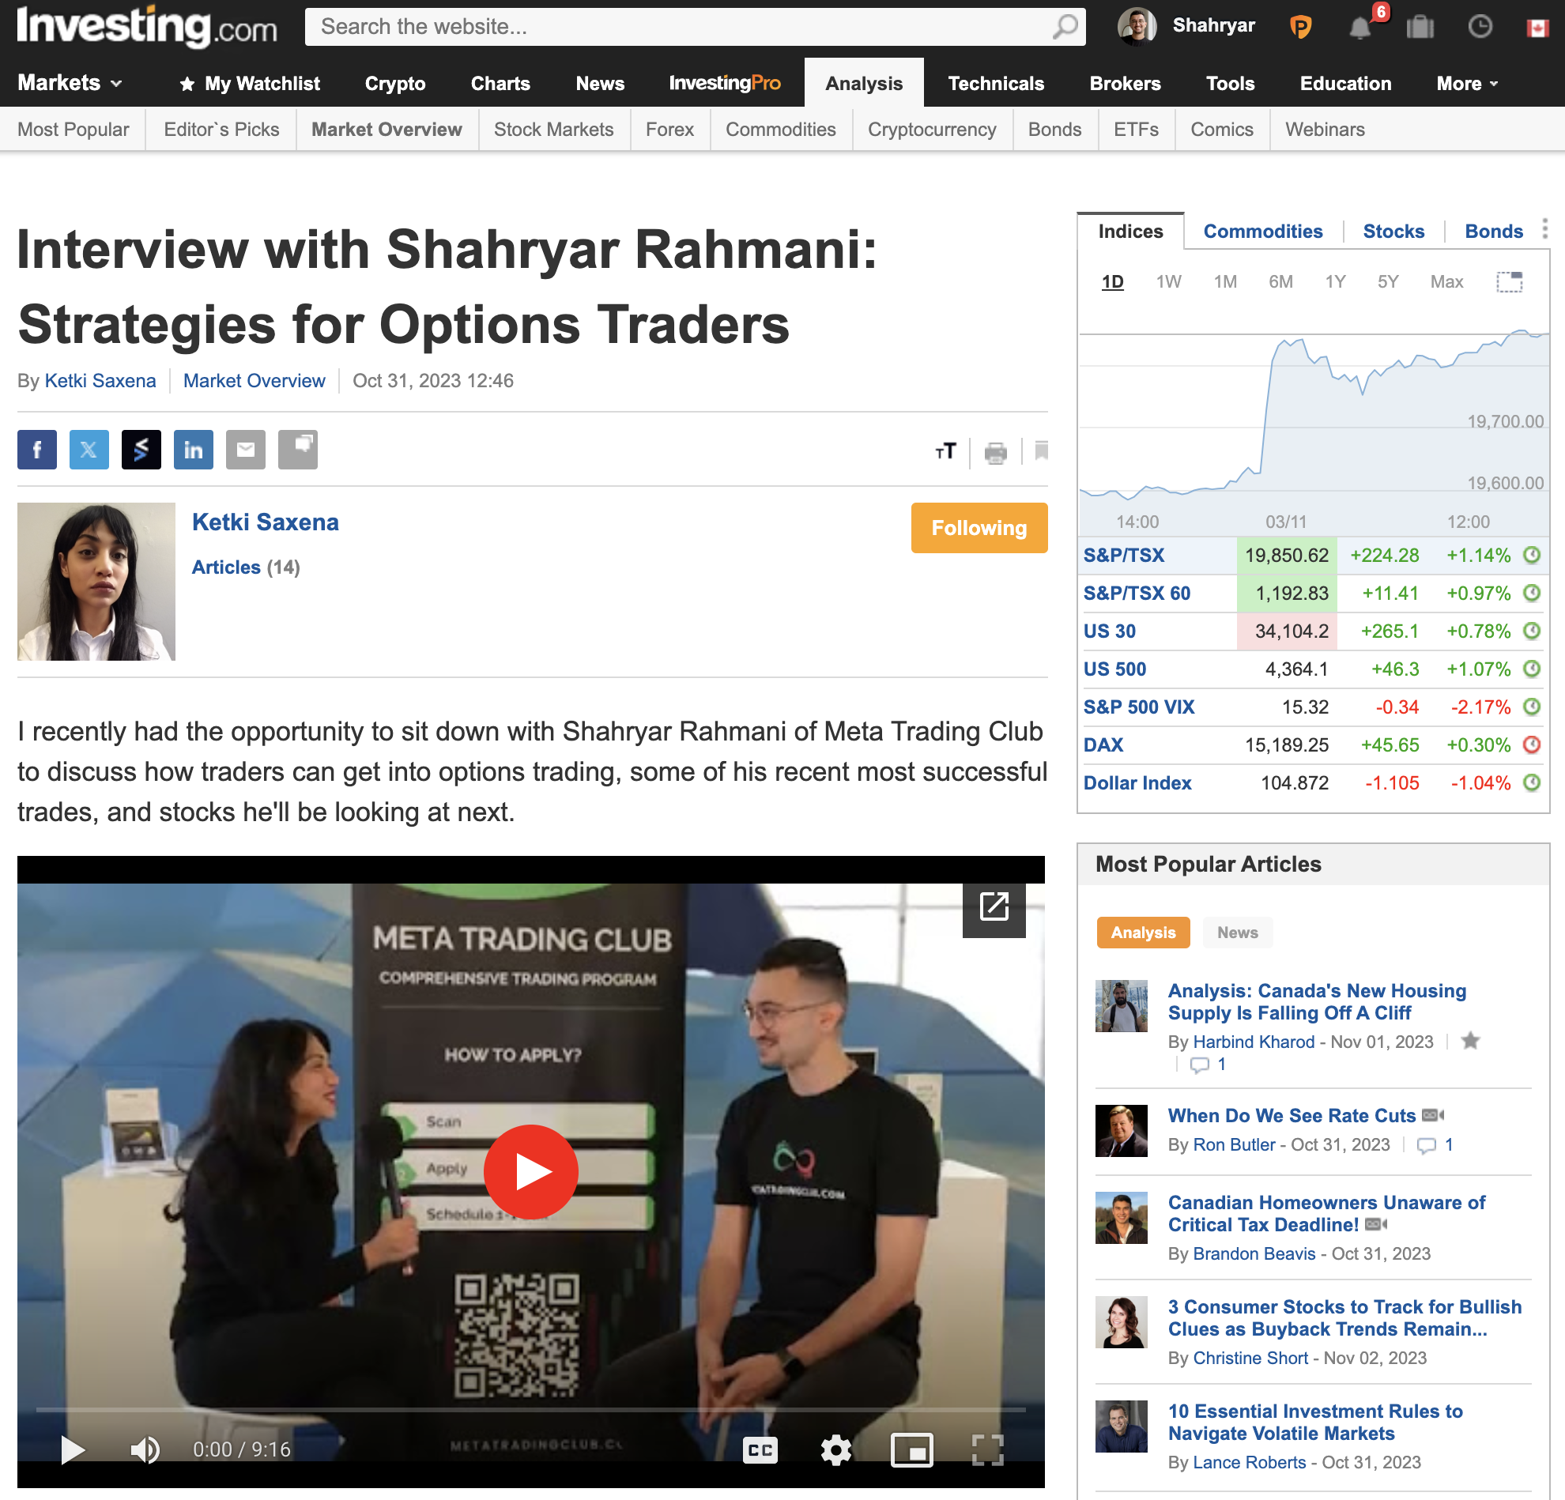
Task: Toggle Following button for Ketki Saxena
Action: 979,528
